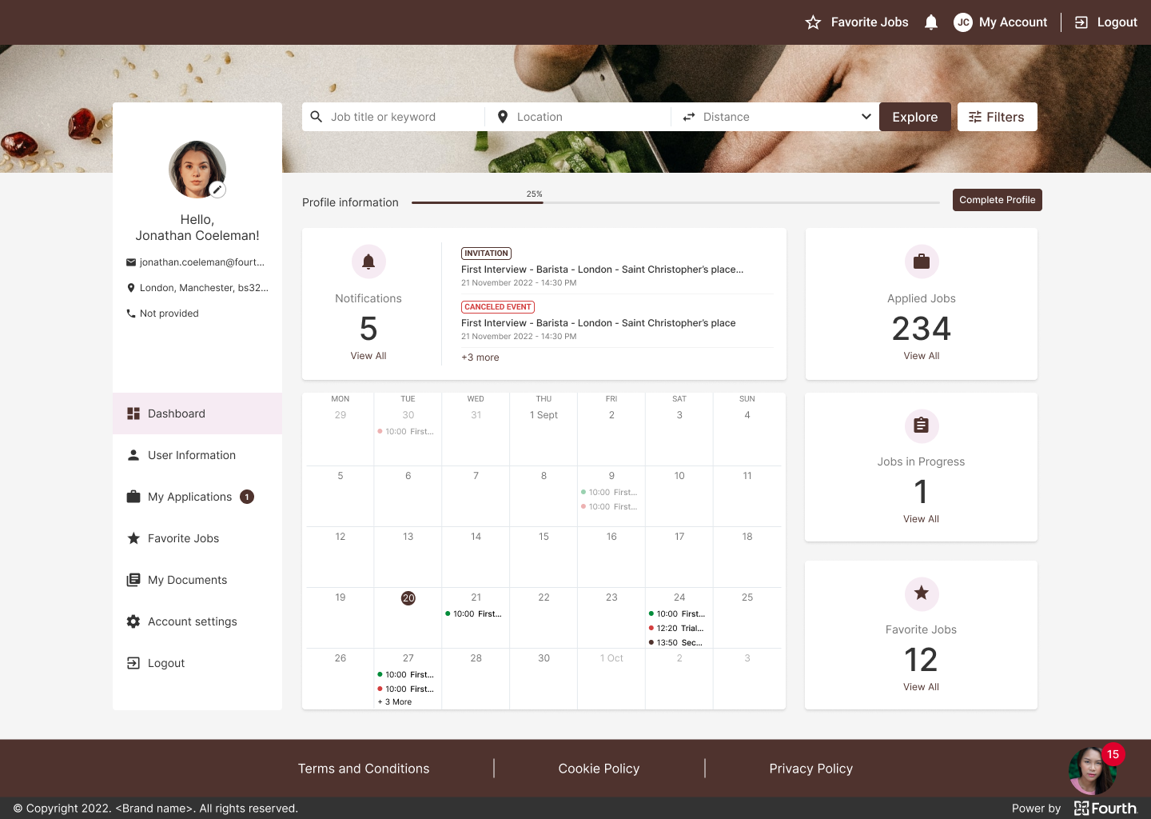Screen dimensions: 1151x819
Task: Expand + 3 More events on the 27th
Action: click(395, 702)
